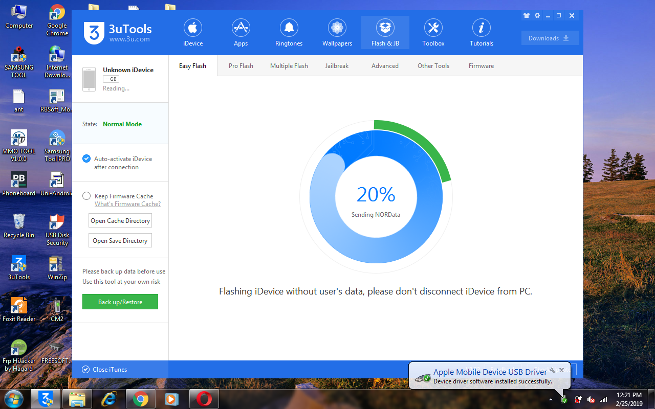Select the Computer desktop icon
Viewport: 655px width, 409px height.
tap(19, 16)
